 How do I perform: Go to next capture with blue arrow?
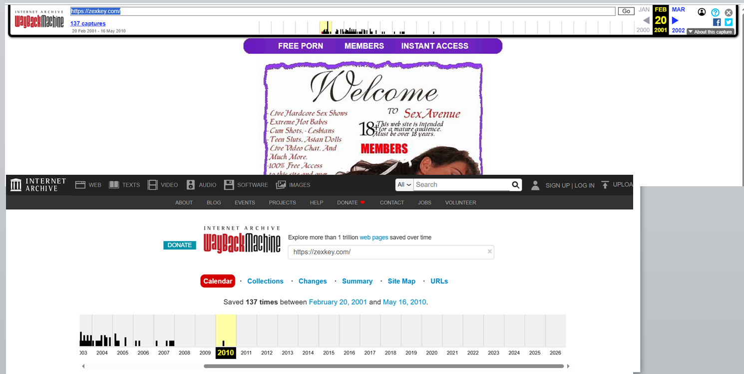click(675, 20)
